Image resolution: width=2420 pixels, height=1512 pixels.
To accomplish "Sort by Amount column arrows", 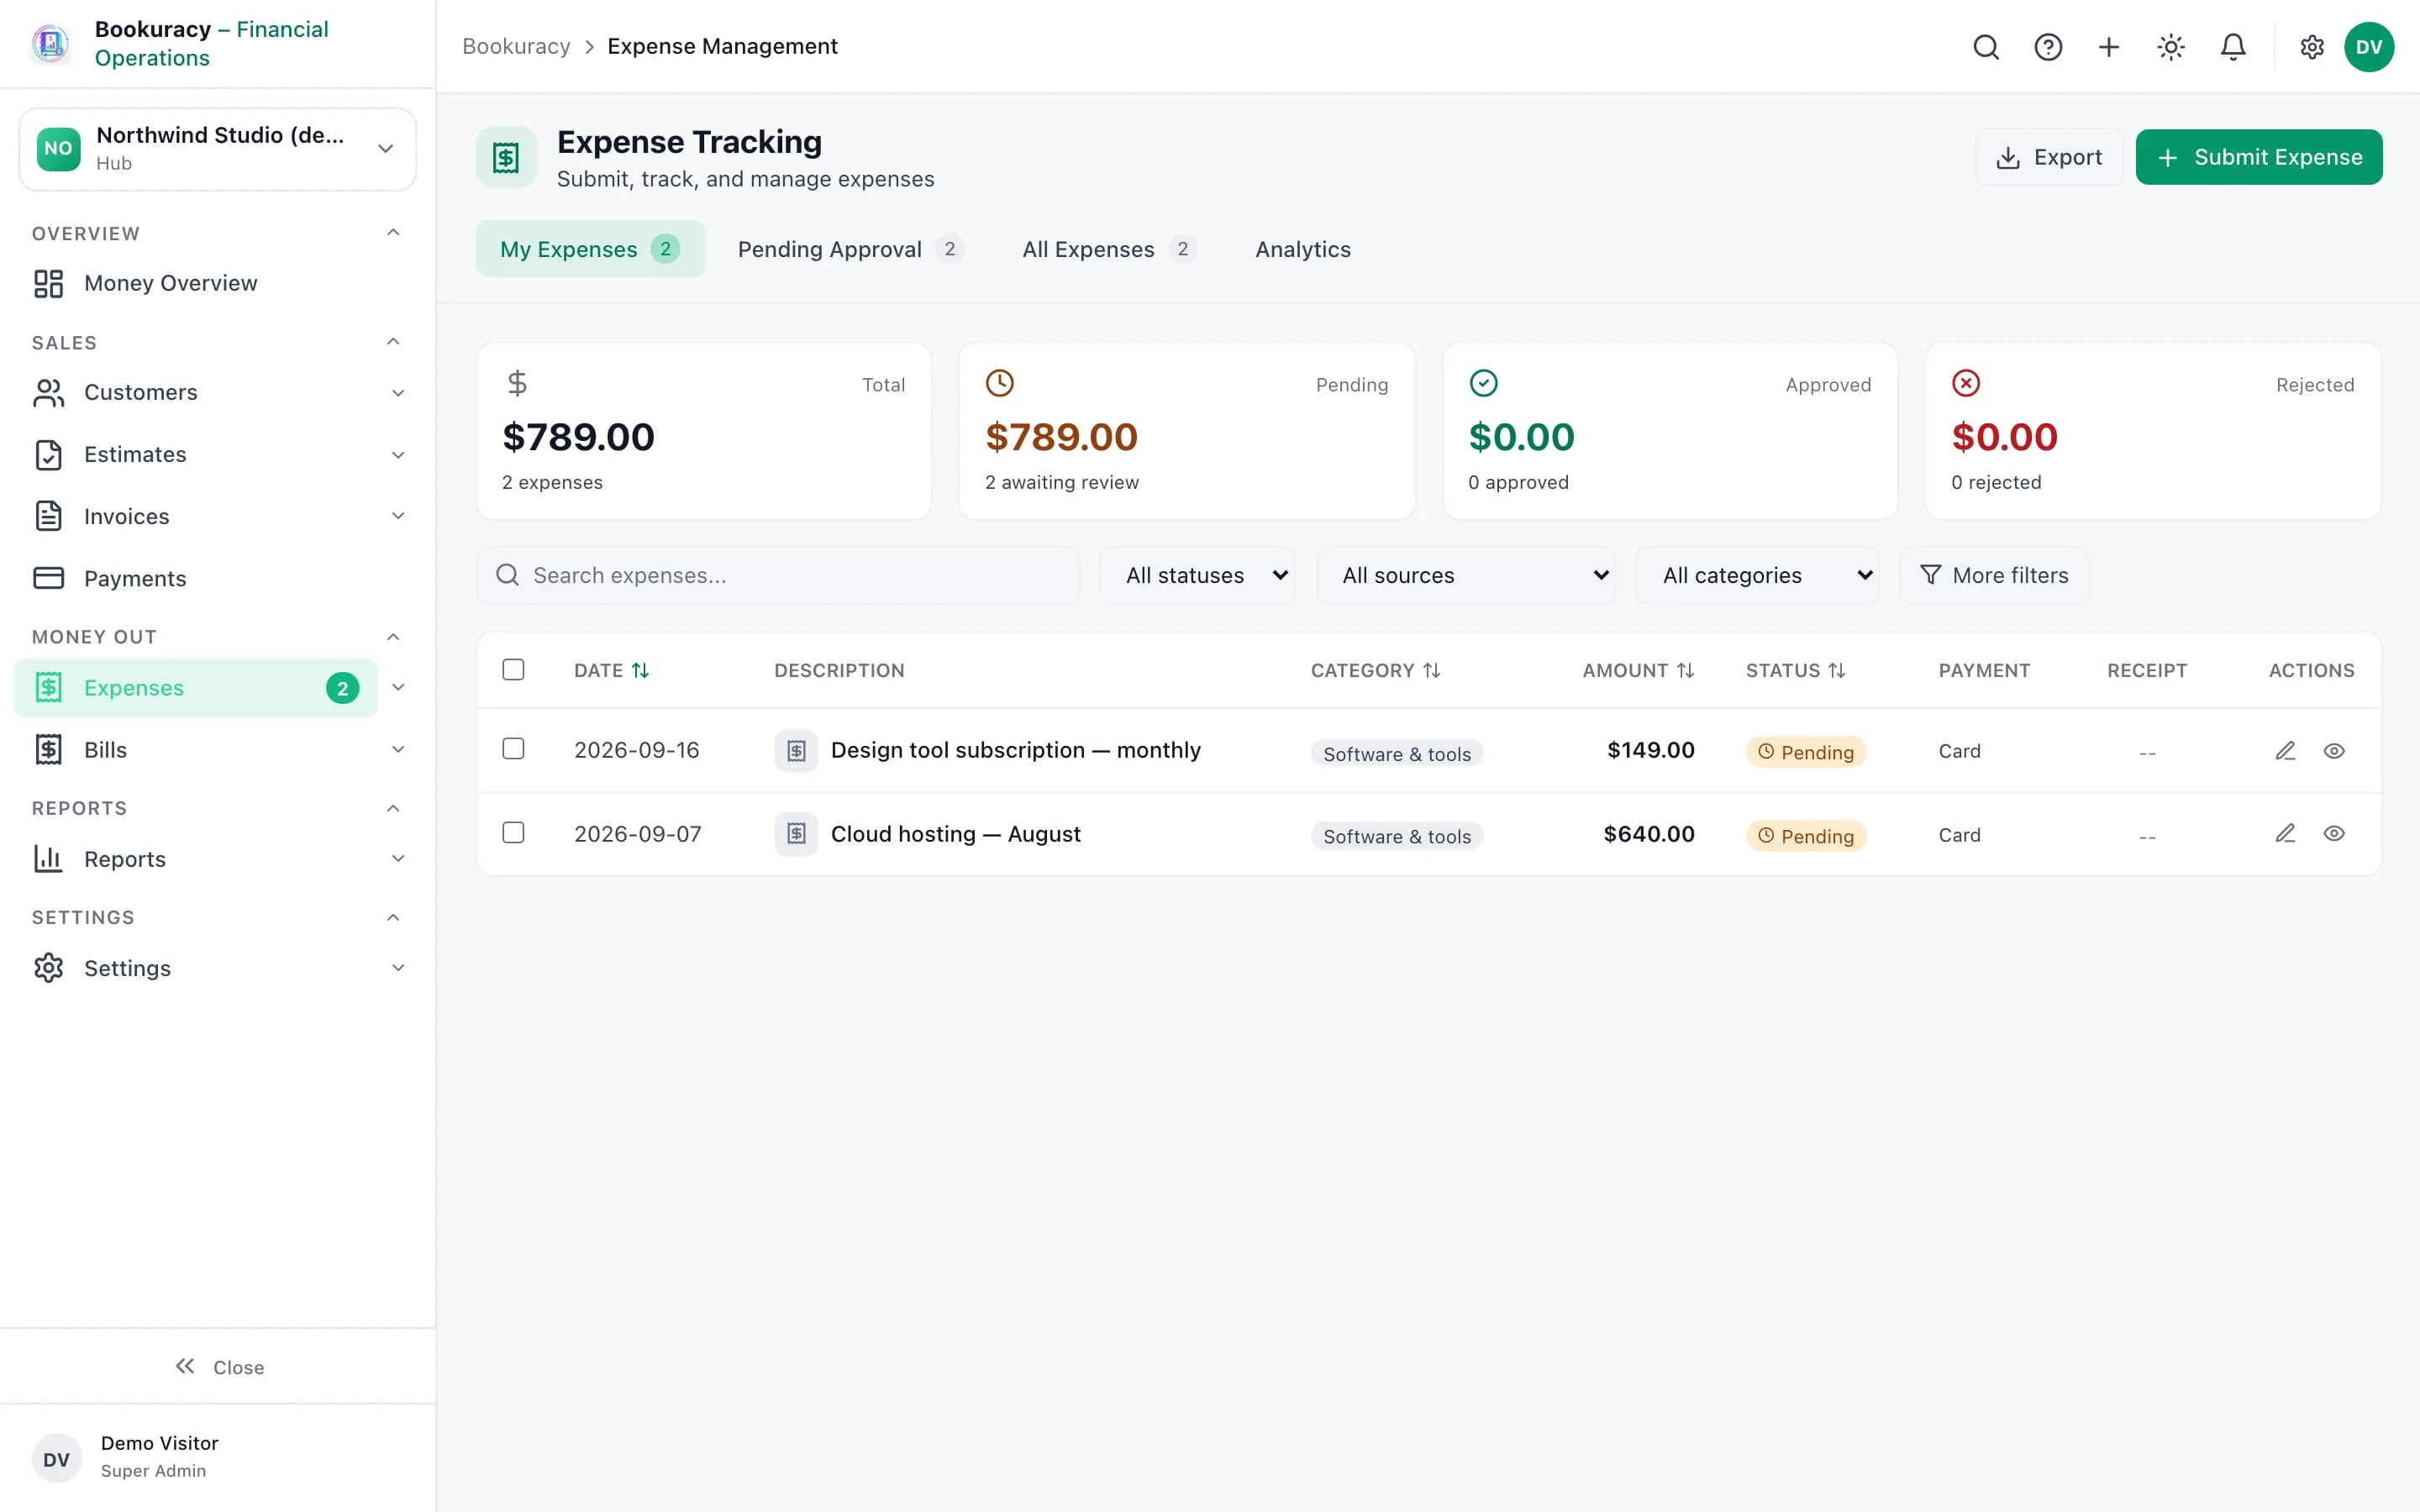I will coord(1686,671).
